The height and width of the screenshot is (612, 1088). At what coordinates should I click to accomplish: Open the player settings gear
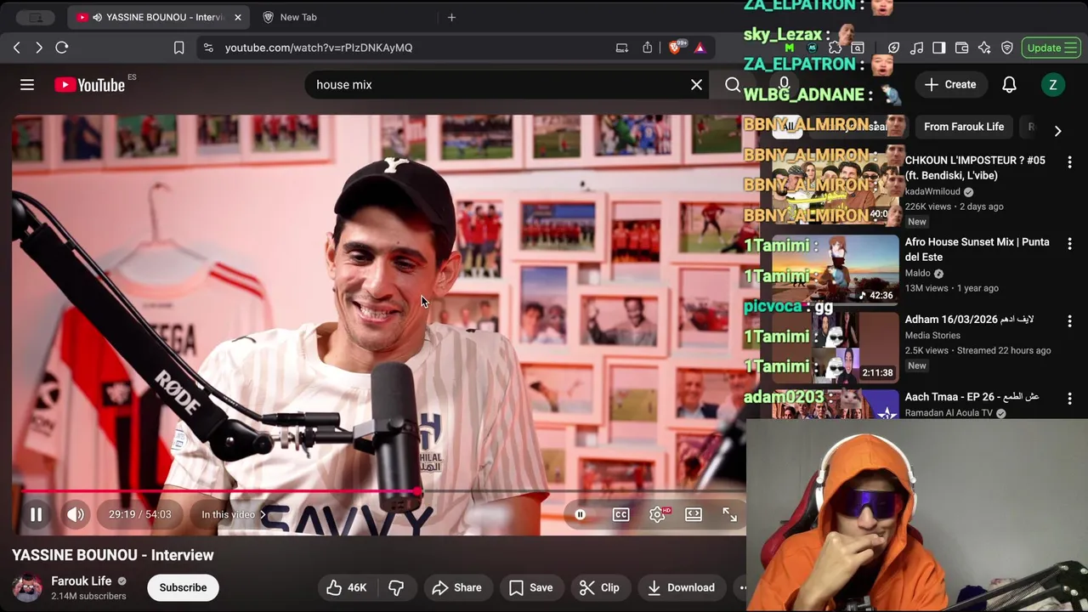(657, 514)
